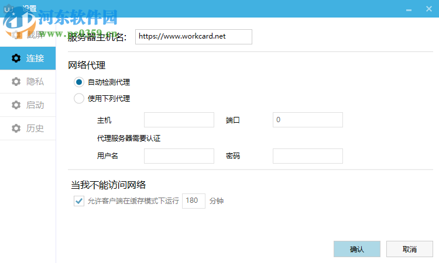Click the gear icon beside 连接
This screenshot has width=439, height=263.
16,58
